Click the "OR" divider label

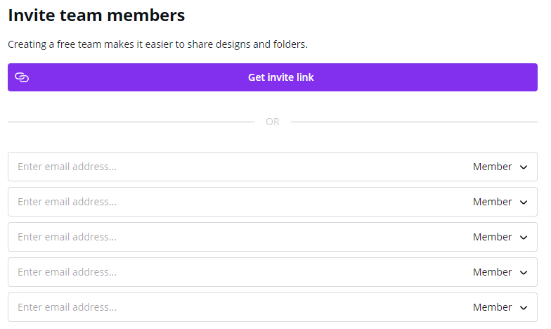tap(273, 122)
